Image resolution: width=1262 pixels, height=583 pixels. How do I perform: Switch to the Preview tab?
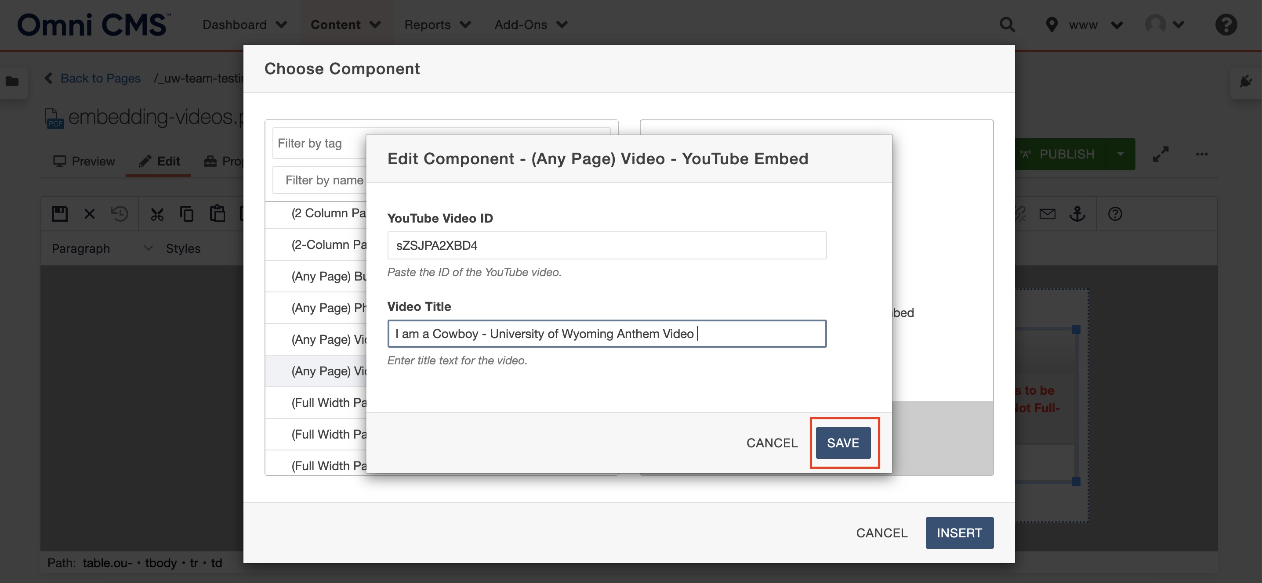(84, 161)
